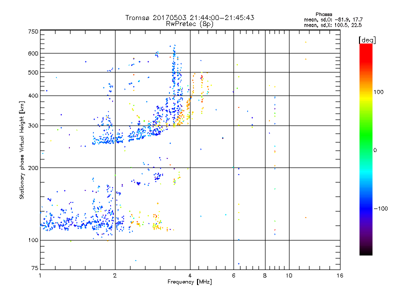
Task: Click the y-axis label '400'
Action: point(33,96)
